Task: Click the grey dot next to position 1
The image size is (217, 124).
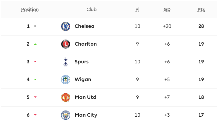Action: click(35, 26)
